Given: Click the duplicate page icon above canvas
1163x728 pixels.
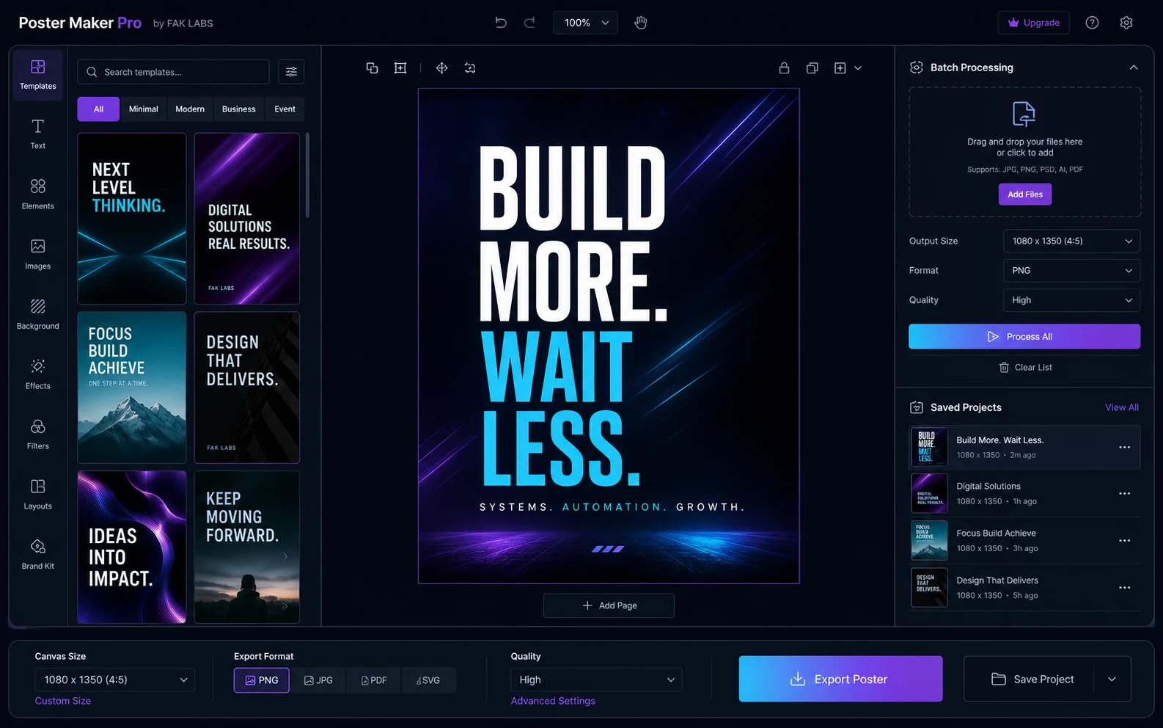Looking at the screenshot, I should (812, 68).
